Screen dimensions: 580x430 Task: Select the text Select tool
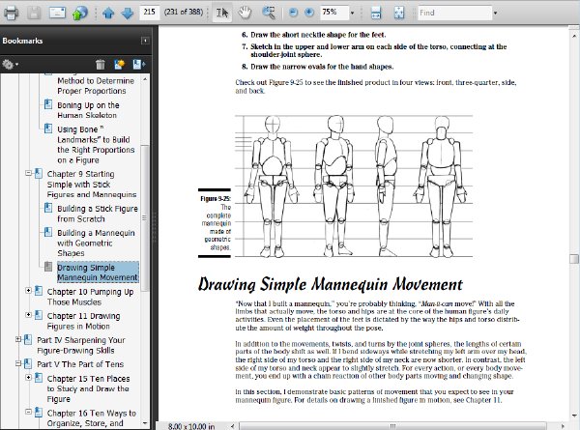(x=222, y=13)
